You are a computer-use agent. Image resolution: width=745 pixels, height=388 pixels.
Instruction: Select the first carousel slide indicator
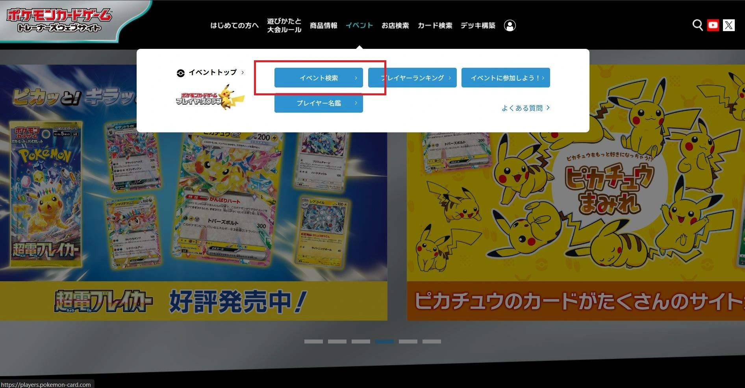313,342
